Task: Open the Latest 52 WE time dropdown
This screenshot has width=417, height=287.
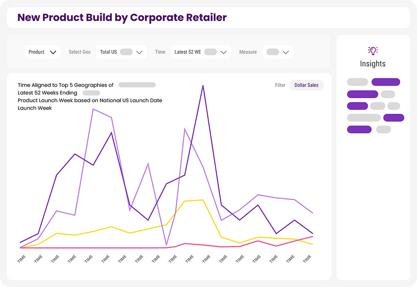Action: click(201, 52)
